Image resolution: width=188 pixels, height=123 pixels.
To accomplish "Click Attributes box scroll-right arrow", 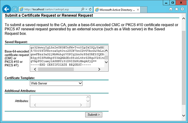I will [x=81, y=105].
